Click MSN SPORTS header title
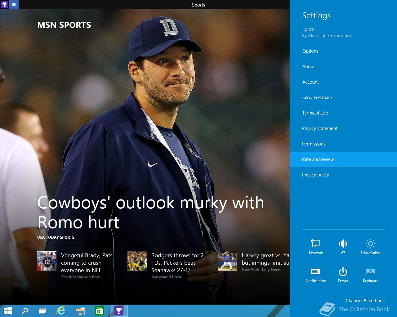The image size is (397, 317). [x=64, y=25]
